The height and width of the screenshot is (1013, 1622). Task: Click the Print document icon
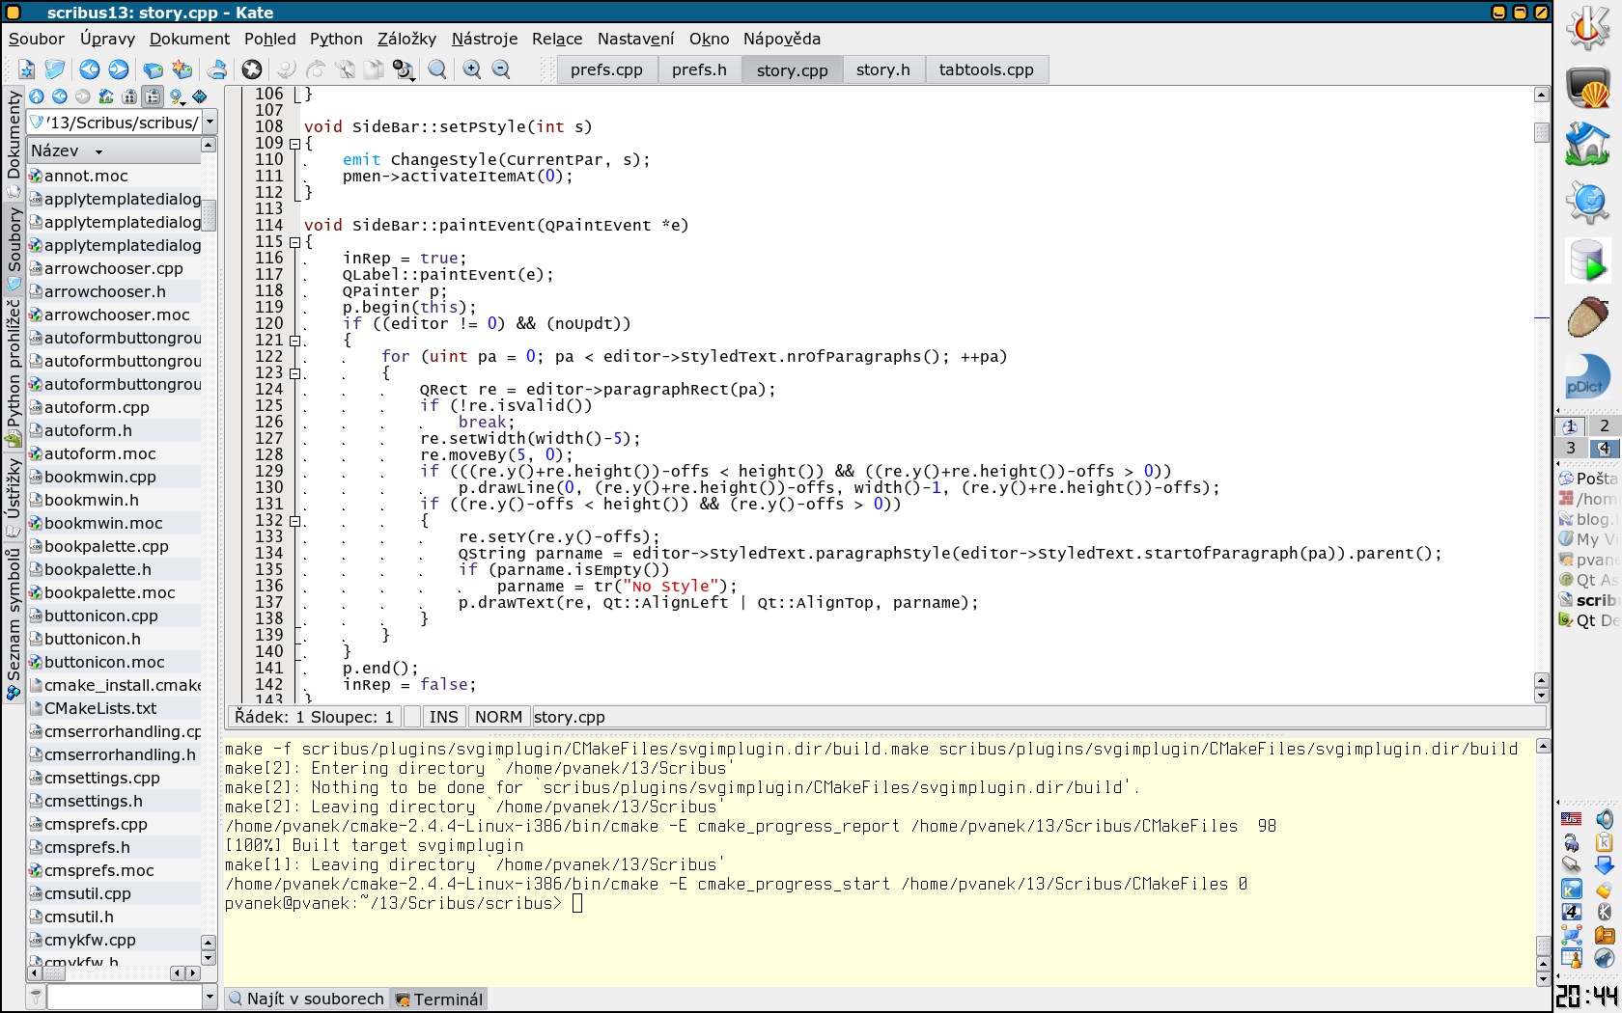click(x=217, y=69)
